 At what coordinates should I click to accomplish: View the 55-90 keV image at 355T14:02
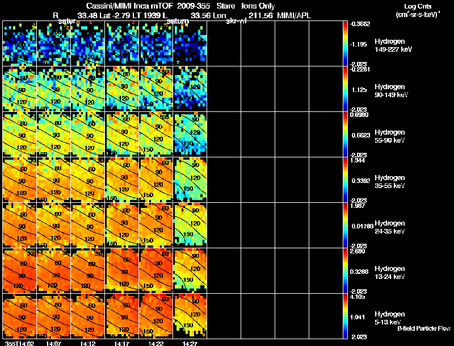[20, 135]
